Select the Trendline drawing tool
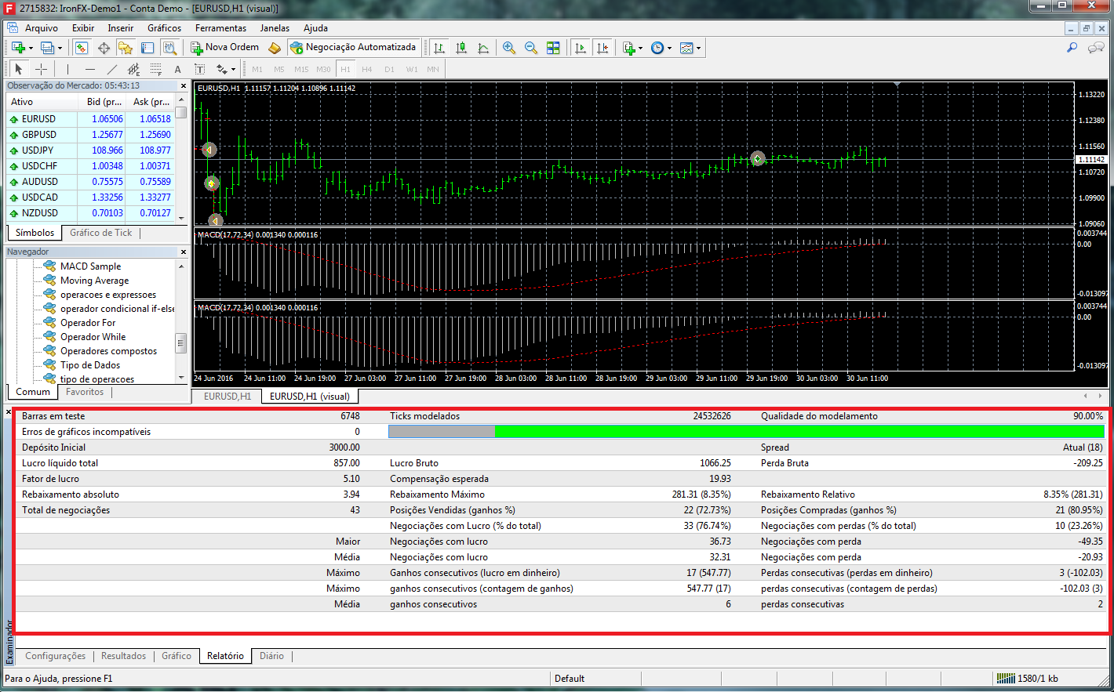The image size is (1114, 692). [x=111, y=69]
